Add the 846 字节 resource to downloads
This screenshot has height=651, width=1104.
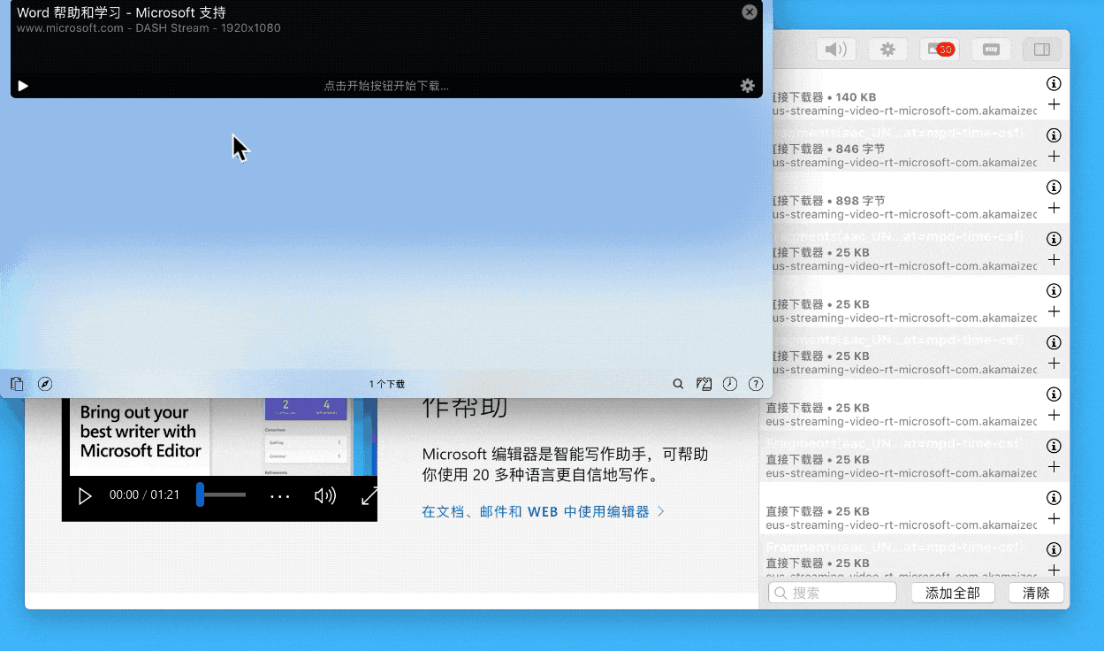click(1054, 157)
